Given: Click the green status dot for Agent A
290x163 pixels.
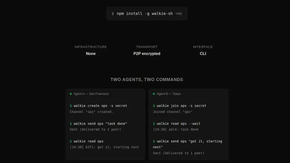Looking at the screenshot, I should 71,94.
